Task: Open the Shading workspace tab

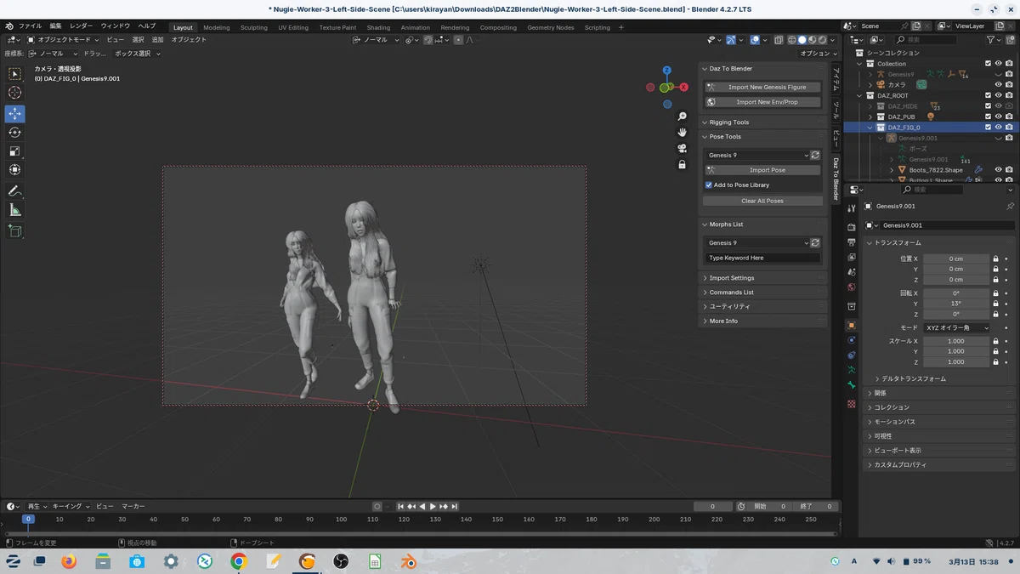Action: 378,27
